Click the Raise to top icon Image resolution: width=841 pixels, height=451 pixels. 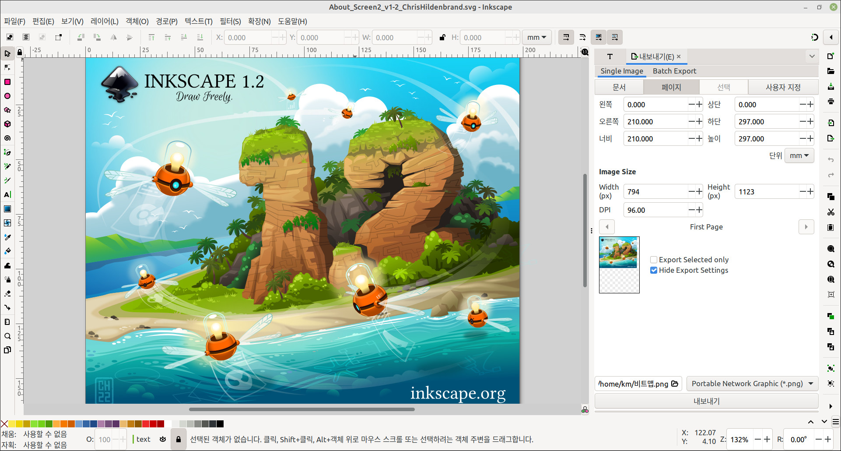click(x=151, y=37)
